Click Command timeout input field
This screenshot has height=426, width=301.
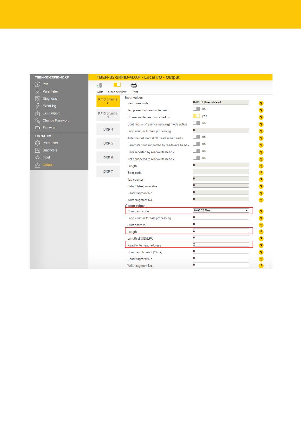tap(221, 251)
